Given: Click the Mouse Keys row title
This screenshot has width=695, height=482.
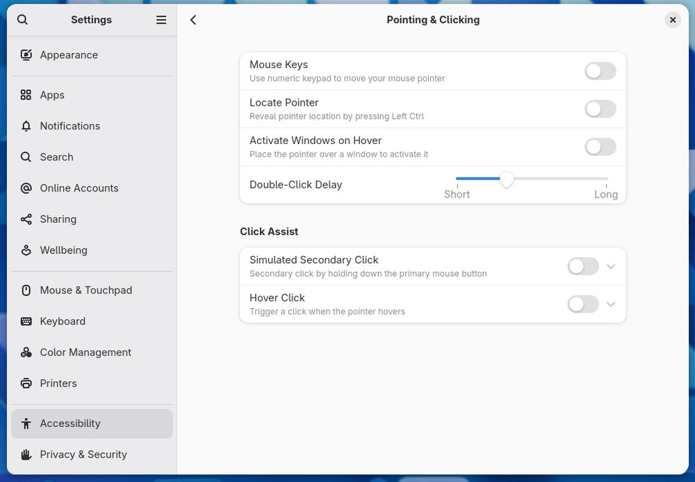Looking at the screenshot, I should tap(279, 65).
